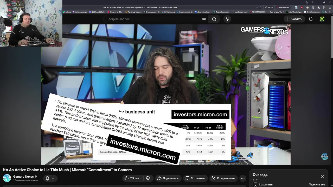Open the hackertyper bookmark
The image size is (333, 187).
(294, 12)
